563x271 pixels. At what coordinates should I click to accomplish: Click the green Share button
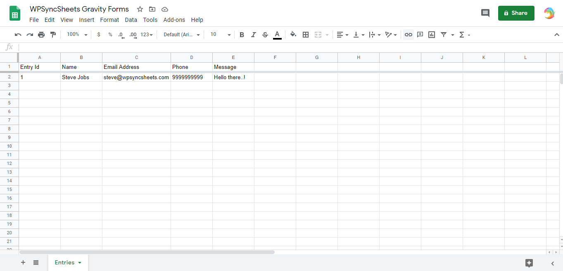(516, 13)
